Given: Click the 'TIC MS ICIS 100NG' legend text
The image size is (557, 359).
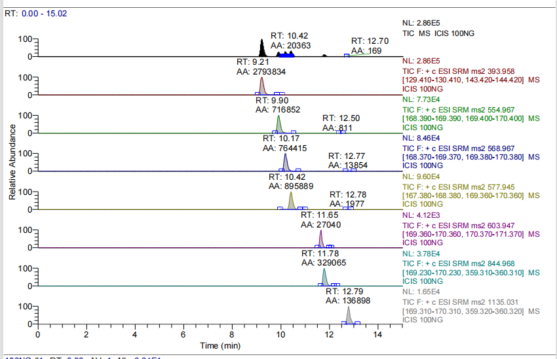Looking at the screenshot, I should coord(438,33).
